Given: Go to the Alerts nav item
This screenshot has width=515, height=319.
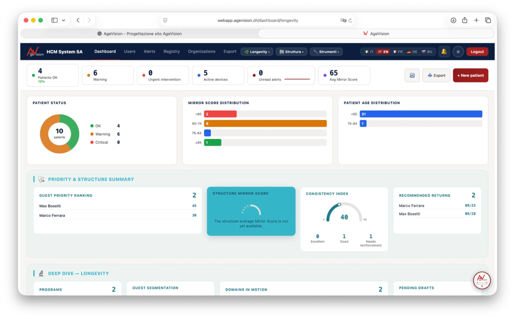Looking at the screenshot, I should point(149,51).
